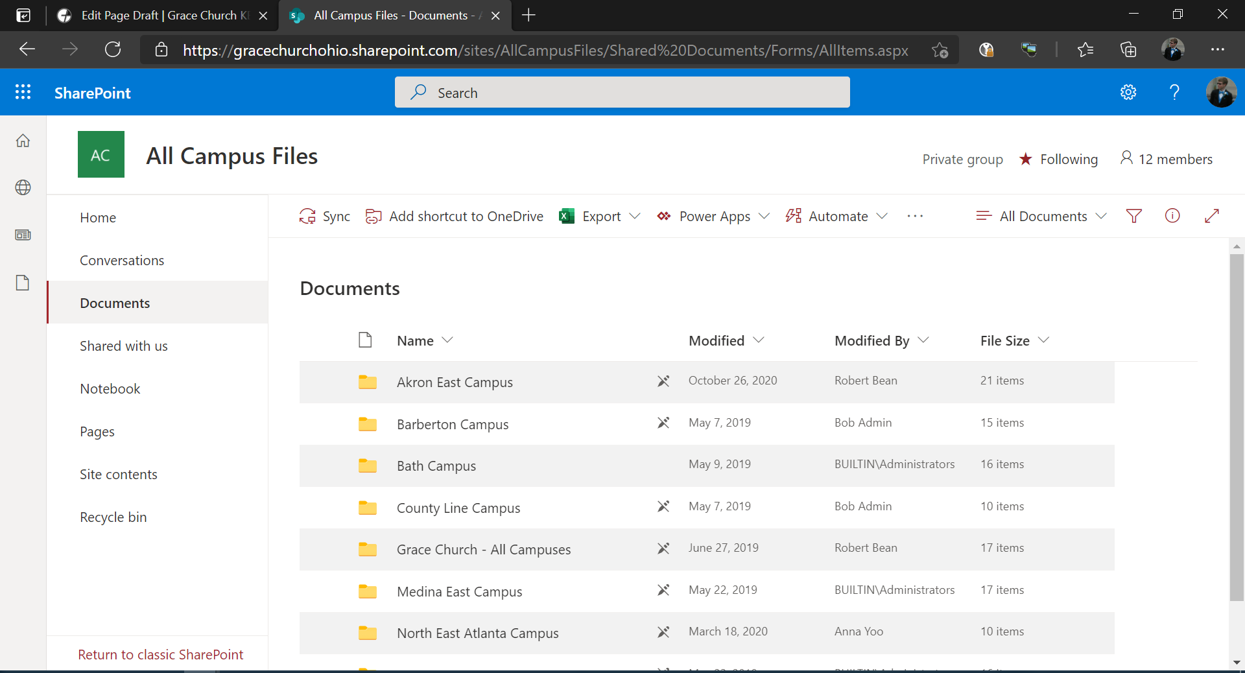The height and width of the screenshot is (673, 1245).
Task: Toggle Following star for this site
Action: (1026, 159)
